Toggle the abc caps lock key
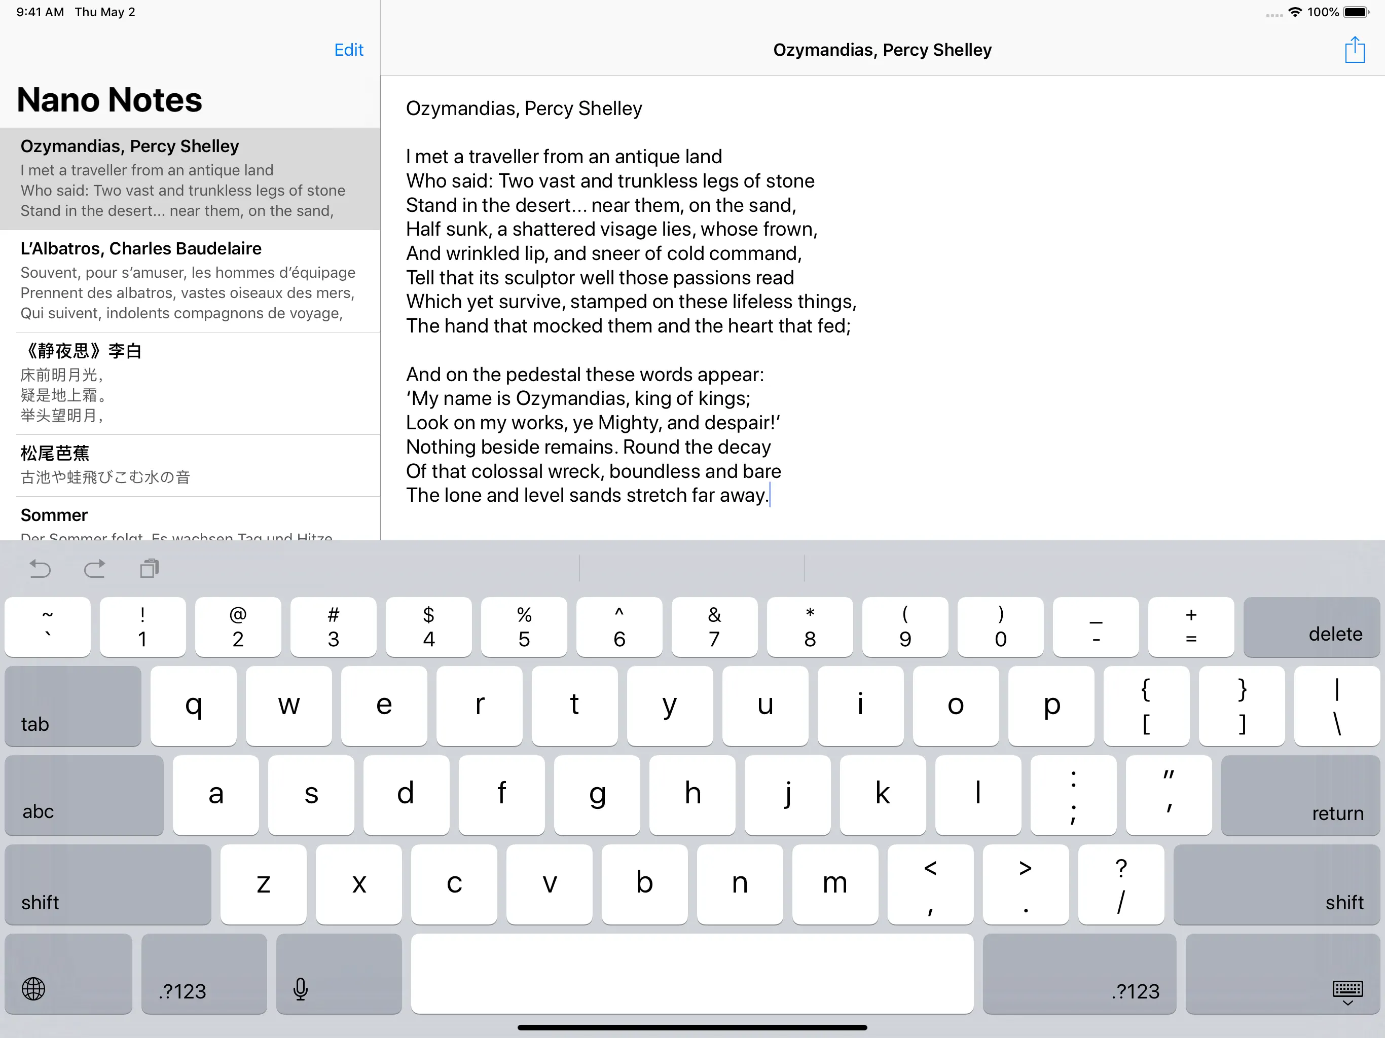 tap(84, 795)
